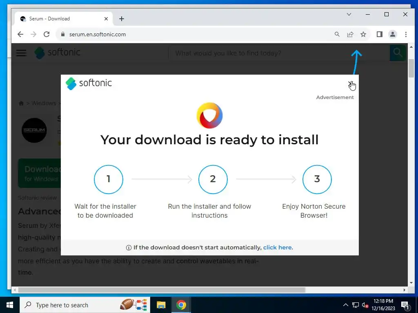This screenshot has height=313, width=418.
Task: Share this page via the share icon
Action: coord(350,34)
